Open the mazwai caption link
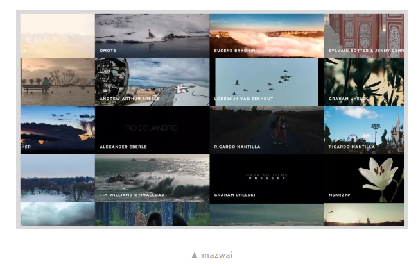The image size is (418, 264). click(x=217, y=255)
